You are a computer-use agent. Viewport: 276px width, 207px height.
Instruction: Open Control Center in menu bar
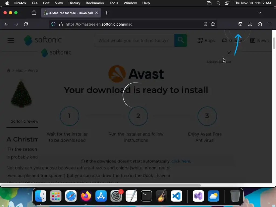[x=227, y=3]
